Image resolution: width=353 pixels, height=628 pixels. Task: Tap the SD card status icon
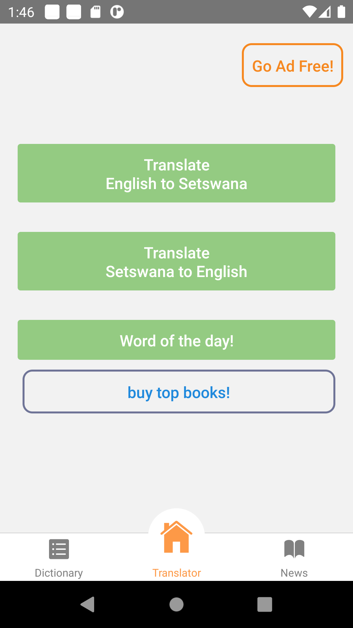[95, 12]
